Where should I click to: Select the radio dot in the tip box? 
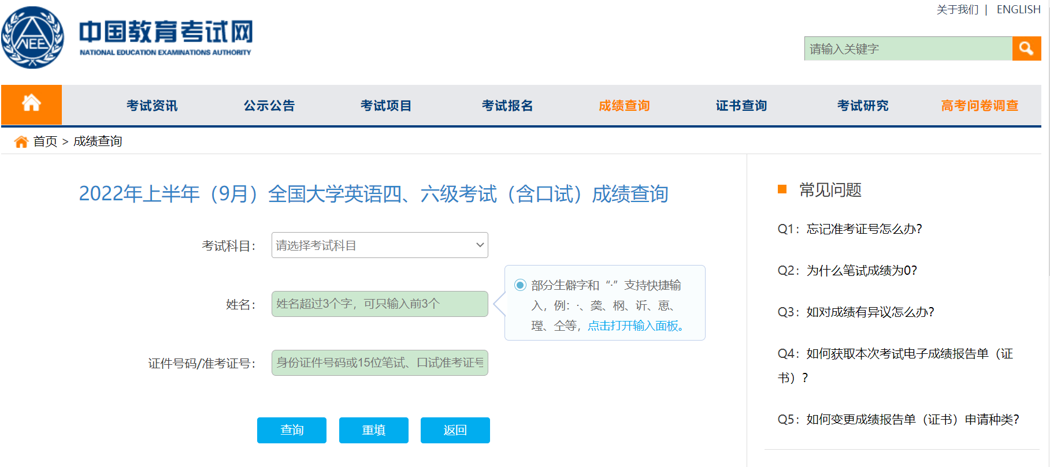(x=520, y=285)
